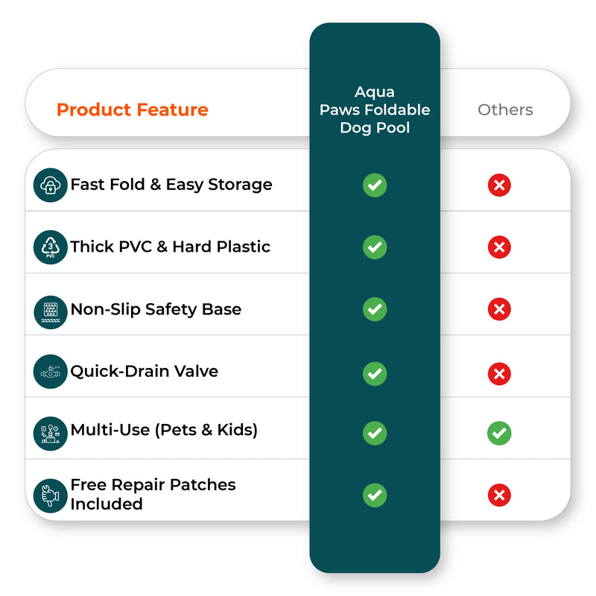This screenshot has height=596, width=596.
Task: Click red X for Thick PVC under Others
Action: pyautogui.click(x=499, y=247)
